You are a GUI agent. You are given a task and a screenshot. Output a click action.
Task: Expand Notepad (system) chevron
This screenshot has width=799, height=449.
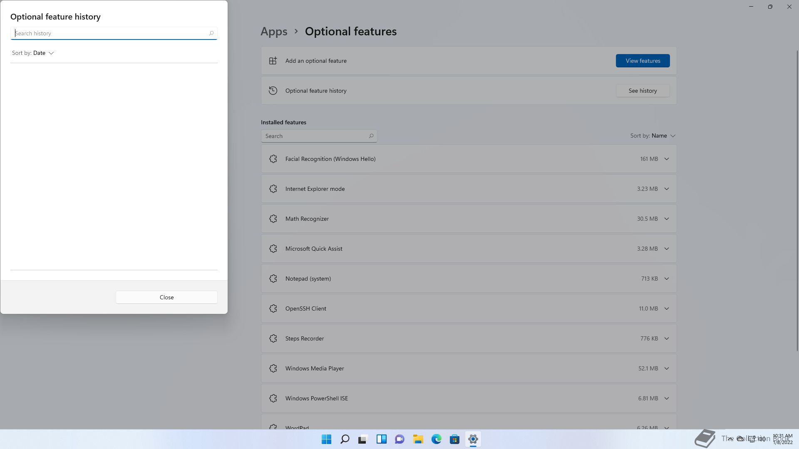tap(666, 279)
